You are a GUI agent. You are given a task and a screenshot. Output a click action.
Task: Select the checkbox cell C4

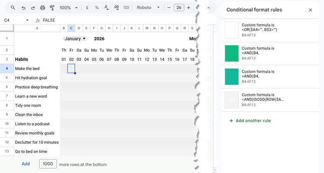71,68
